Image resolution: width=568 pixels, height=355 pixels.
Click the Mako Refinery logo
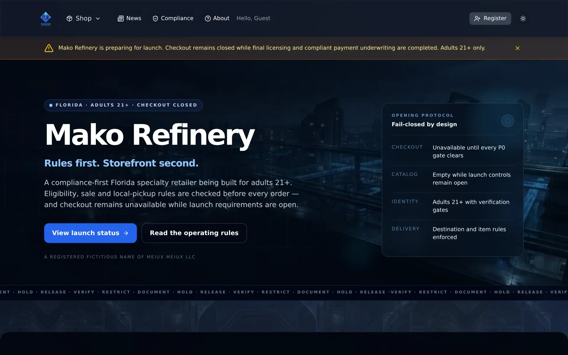[46, 19]
